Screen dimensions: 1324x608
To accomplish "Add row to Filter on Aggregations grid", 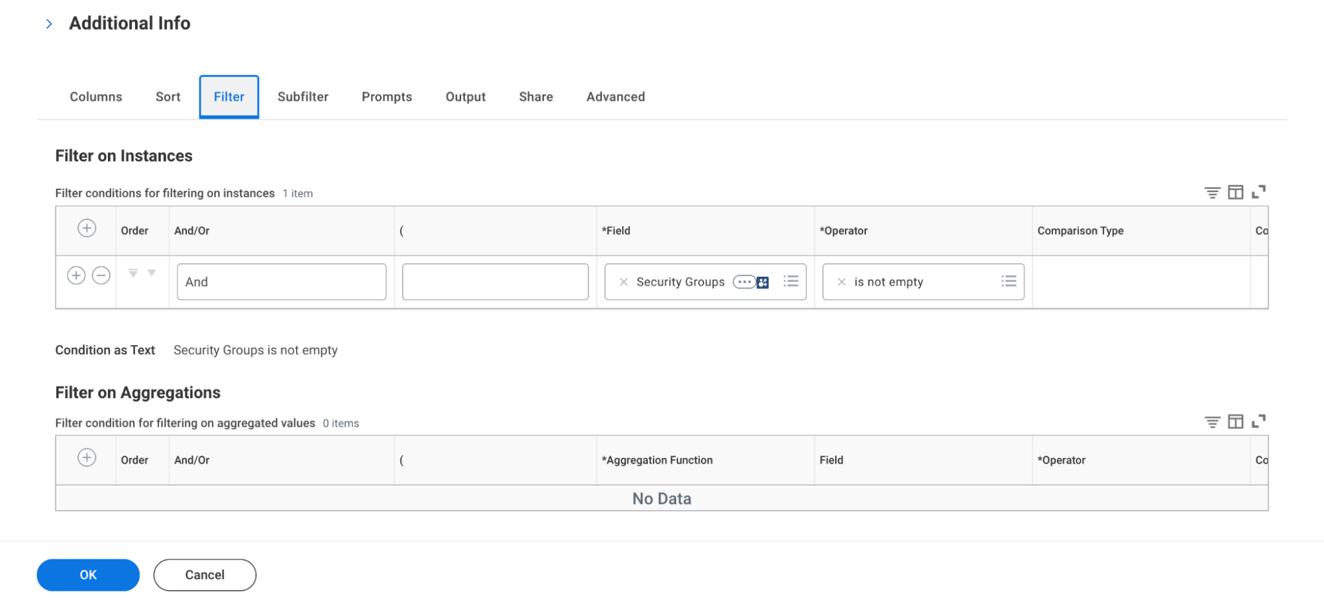I will [x=87, y=458].
